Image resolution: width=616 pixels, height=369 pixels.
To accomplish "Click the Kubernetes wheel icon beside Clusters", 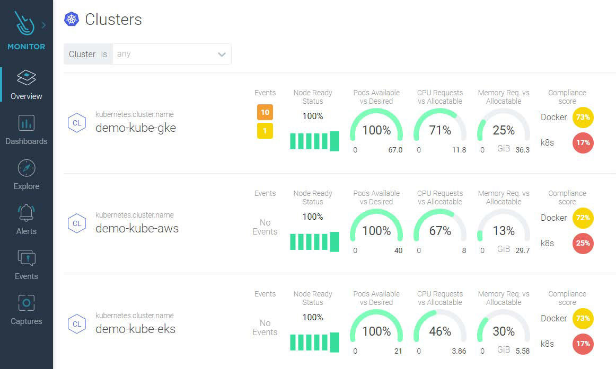I will pyautogui.click(x=72, y=20).
